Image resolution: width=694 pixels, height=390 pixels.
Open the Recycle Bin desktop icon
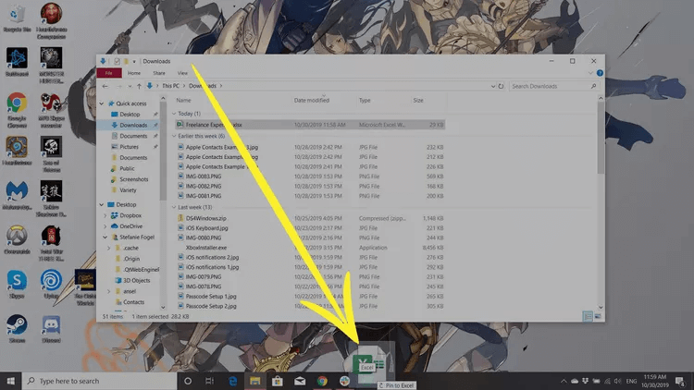click(x=17, y=18)
